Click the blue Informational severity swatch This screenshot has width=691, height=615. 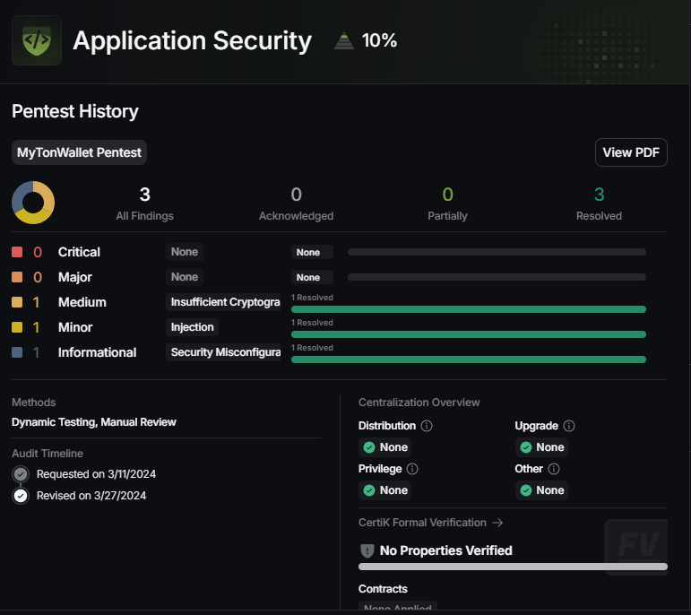click(17, 352)
